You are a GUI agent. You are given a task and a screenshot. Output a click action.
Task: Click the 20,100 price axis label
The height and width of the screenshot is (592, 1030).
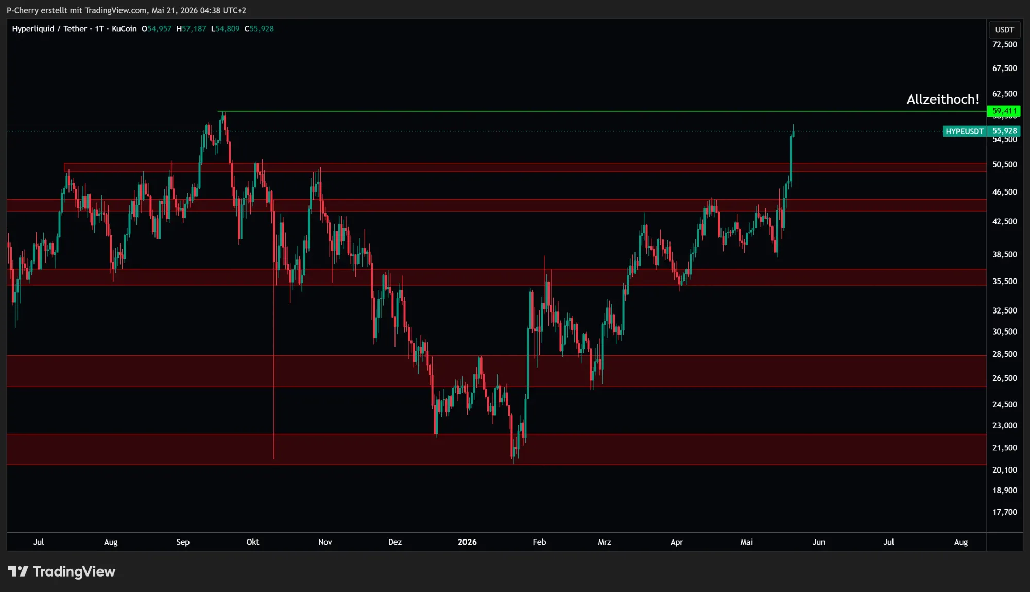coord(1004,470)
